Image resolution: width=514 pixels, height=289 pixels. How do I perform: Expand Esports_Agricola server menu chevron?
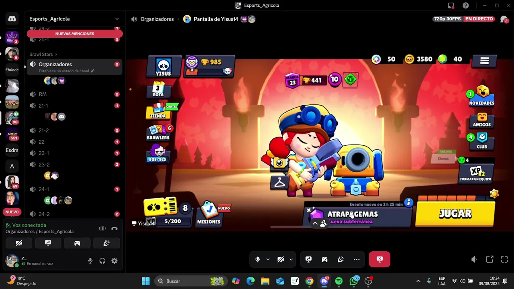(x=117, y=19)
